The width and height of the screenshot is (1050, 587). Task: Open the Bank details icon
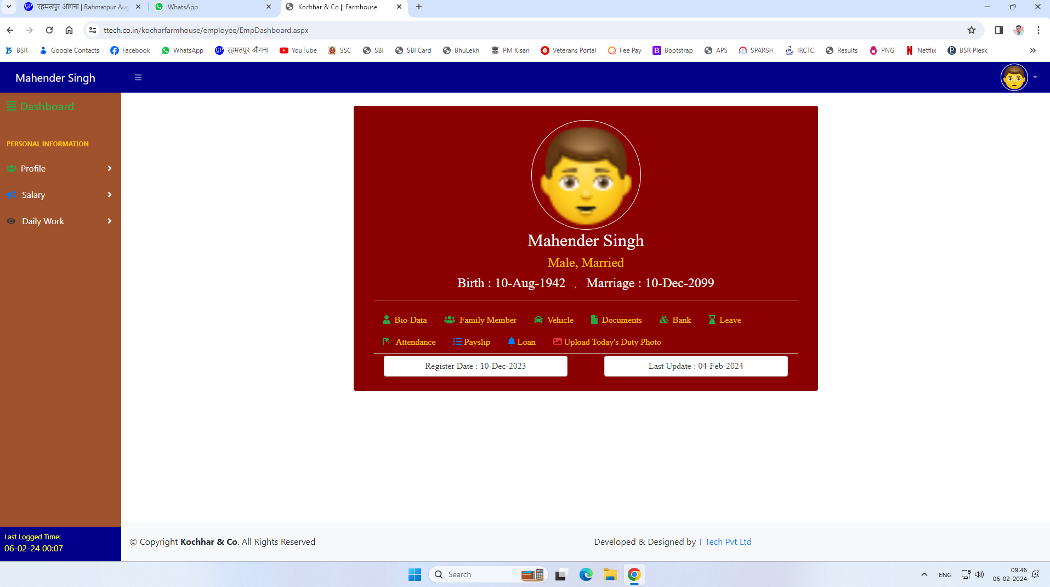pos(664,320)
